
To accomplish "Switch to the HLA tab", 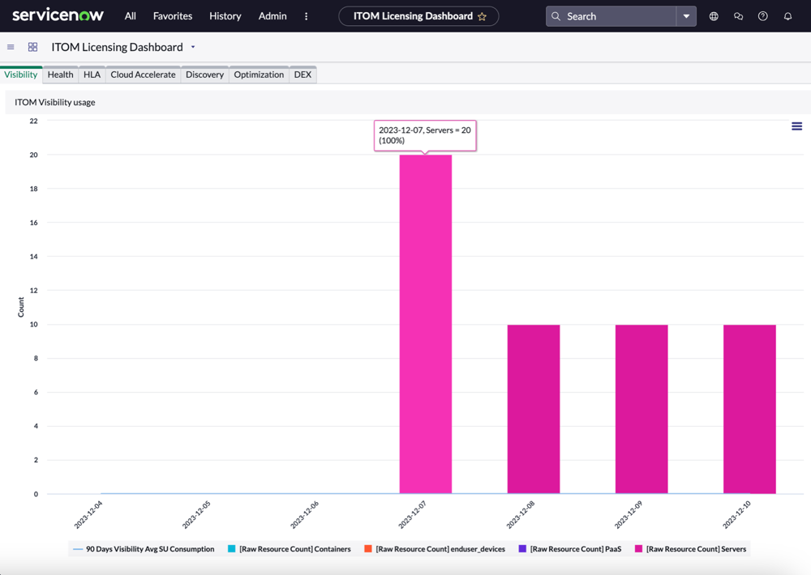I will coord(92,75).
